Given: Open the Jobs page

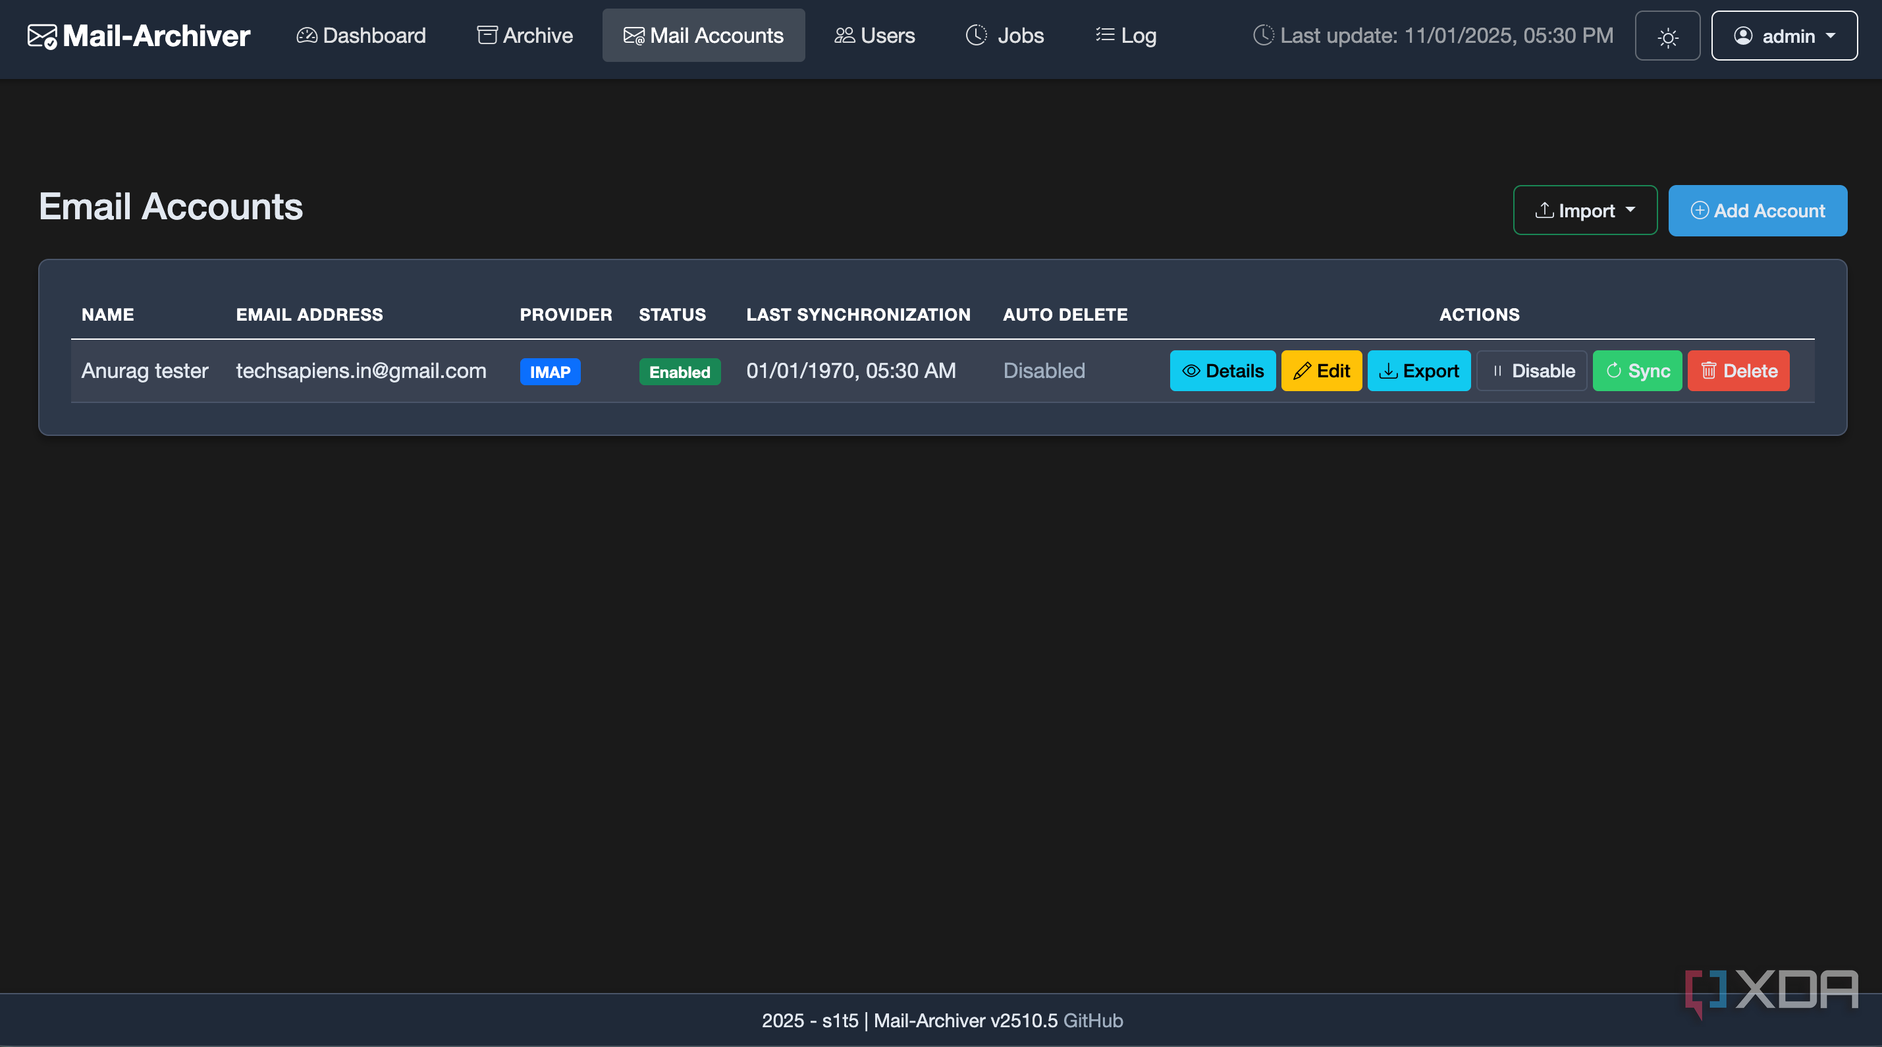Looking at the screenshot, I should pyautogui.click(x=1005, y=36).
